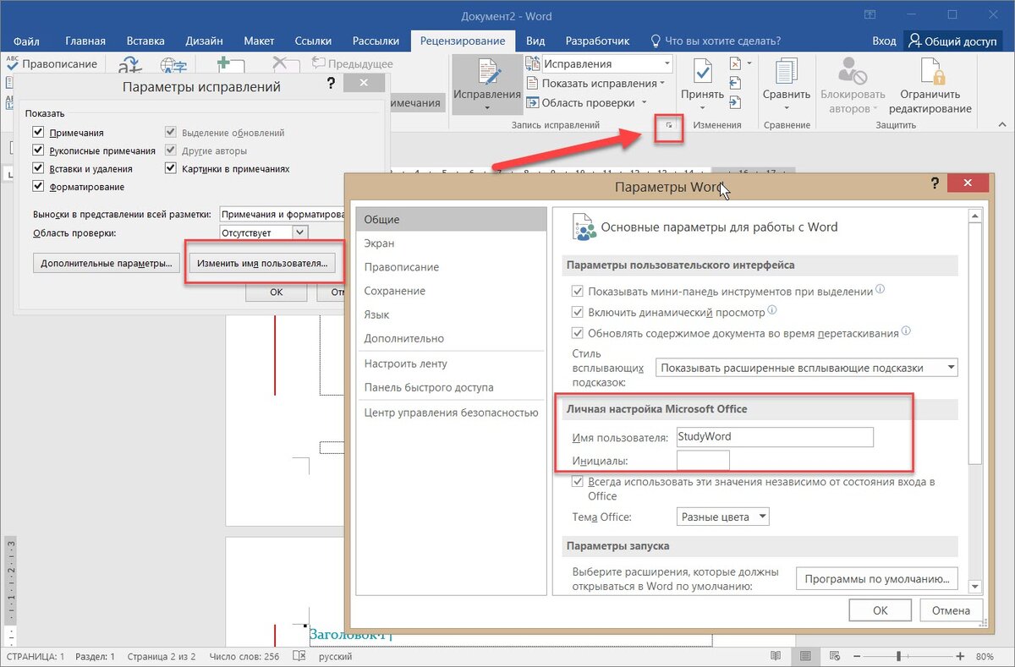The image size is (1015, 667).
Task: Run the Правописание spelling check
Action: pyautogui.click(x=52, y=64)
